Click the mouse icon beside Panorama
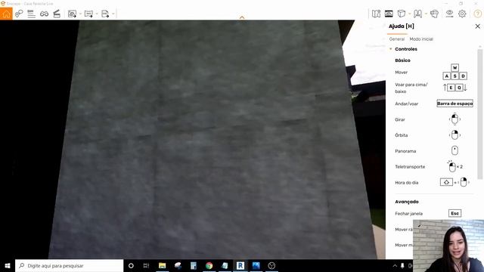The width and height of the screenshot is (484, 272). 455,151
